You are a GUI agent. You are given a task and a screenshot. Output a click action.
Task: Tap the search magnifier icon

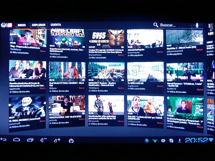(x=156, y=25)
